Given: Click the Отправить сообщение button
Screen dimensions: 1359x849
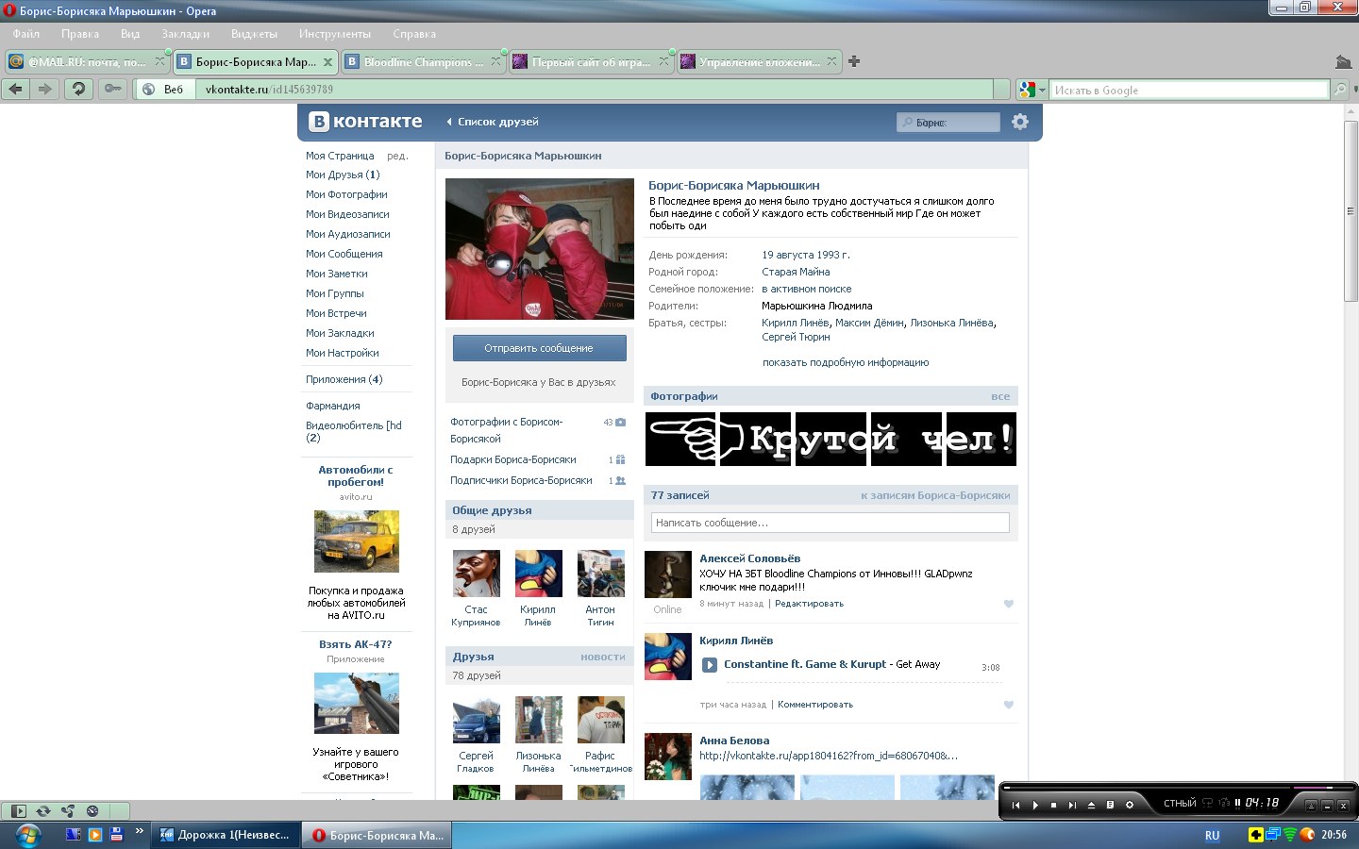Looking at the screenshot, I should pos(539,348).
